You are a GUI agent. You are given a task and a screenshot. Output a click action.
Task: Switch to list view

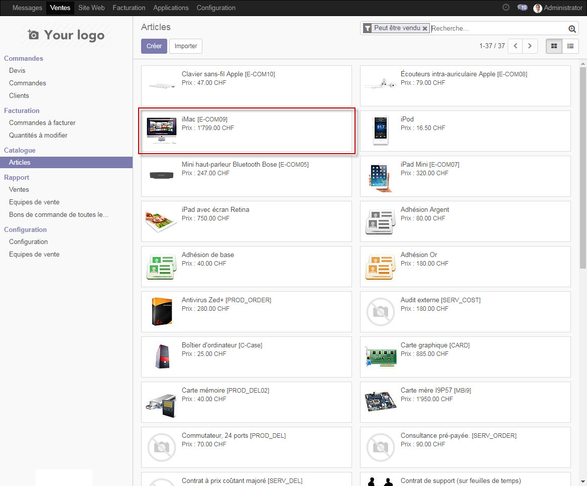(x=570, y=46)
